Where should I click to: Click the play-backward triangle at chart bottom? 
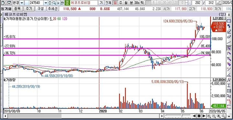tap(194, 116)
